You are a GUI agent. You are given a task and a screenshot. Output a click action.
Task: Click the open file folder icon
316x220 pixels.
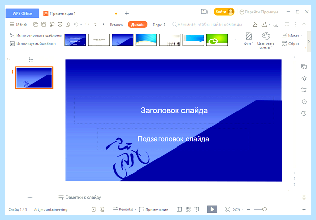(x=36, y=25)
